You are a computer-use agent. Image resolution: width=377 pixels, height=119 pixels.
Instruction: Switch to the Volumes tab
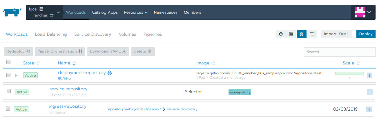127,34
